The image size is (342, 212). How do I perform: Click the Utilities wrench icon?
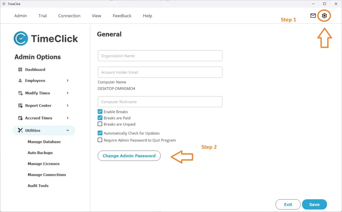[21, 130]
